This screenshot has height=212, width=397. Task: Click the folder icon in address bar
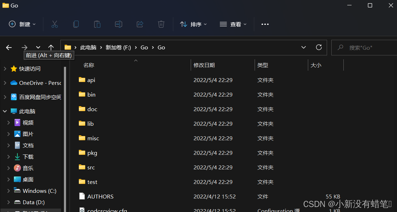coord(67,47)
